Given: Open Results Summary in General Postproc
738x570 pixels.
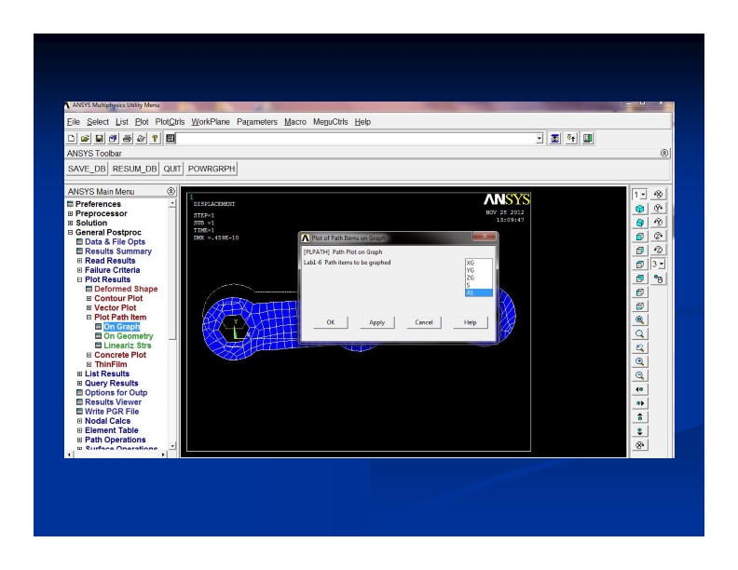Looking at the screenshot, I should point(118,251).
